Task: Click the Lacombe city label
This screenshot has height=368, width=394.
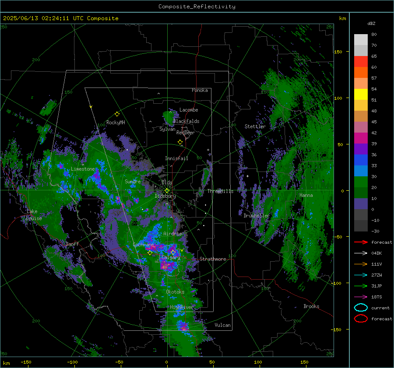Action: (x=189, y=110)
